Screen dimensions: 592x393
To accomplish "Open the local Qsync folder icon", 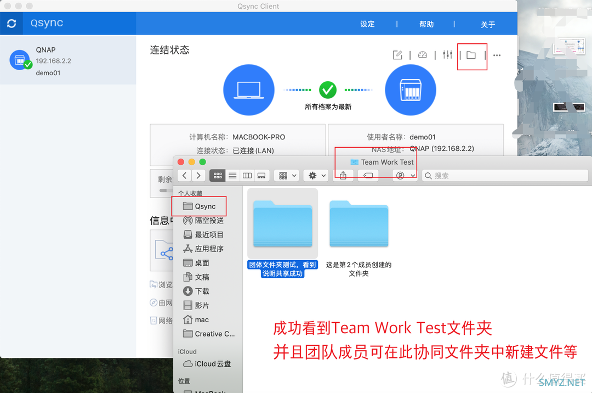I will pos(471,55).
